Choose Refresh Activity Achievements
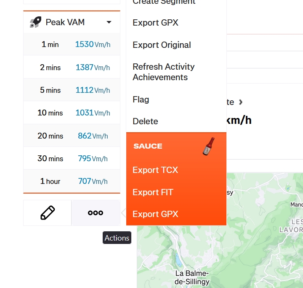The width and height of the screenshot is (303, 288). [163, 72]
